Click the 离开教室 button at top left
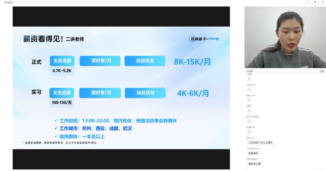Viewport: 326px width, 171px height. tap(8, 2)
